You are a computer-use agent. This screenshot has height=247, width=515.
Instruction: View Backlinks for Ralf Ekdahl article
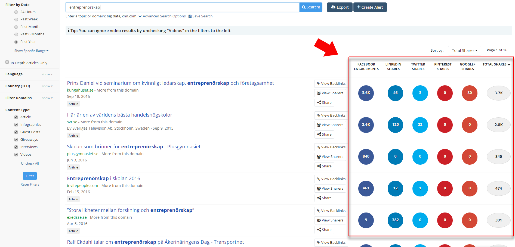[x=331, y=243]
